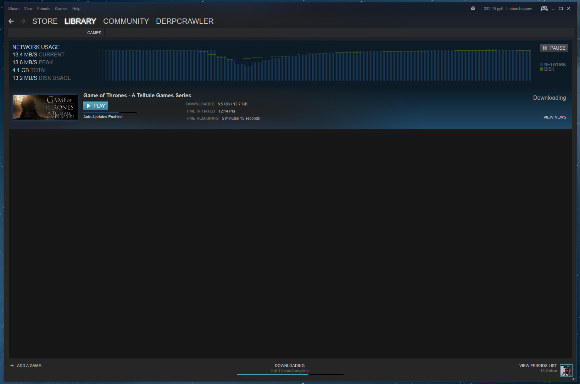Click the 'Auto-Updates Enabled' label

pos(103,117)
